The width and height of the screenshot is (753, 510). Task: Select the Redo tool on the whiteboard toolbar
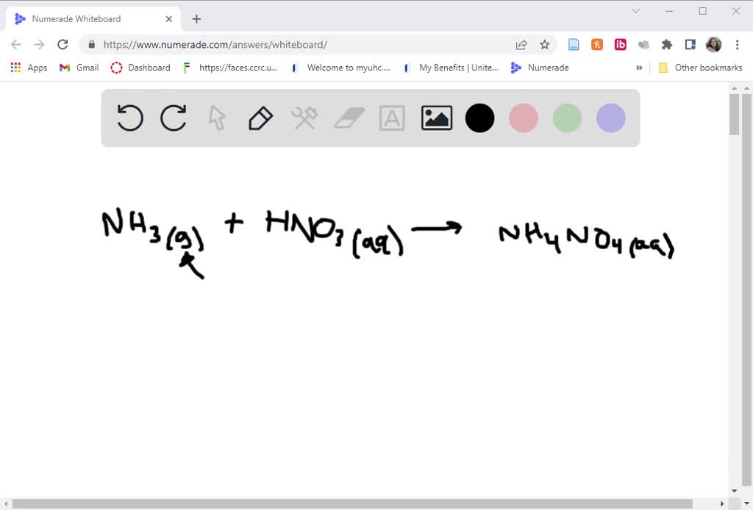click(x=174, y=118)
